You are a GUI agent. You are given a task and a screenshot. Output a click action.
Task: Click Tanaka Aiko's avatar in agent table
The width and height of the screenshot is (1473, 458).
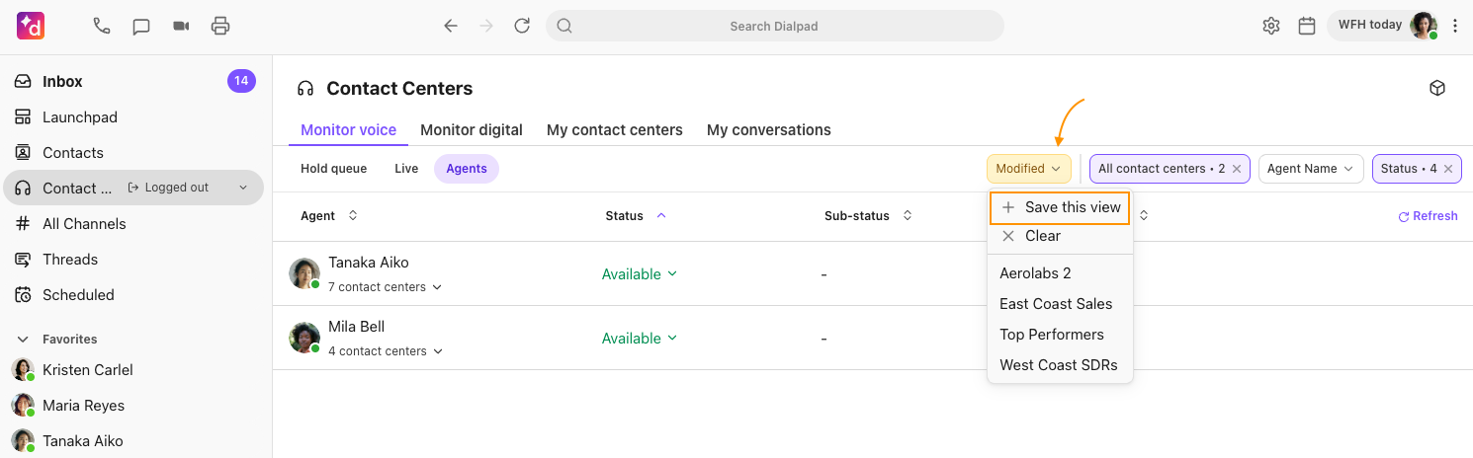pyautogui.click(x=304, y=273)
